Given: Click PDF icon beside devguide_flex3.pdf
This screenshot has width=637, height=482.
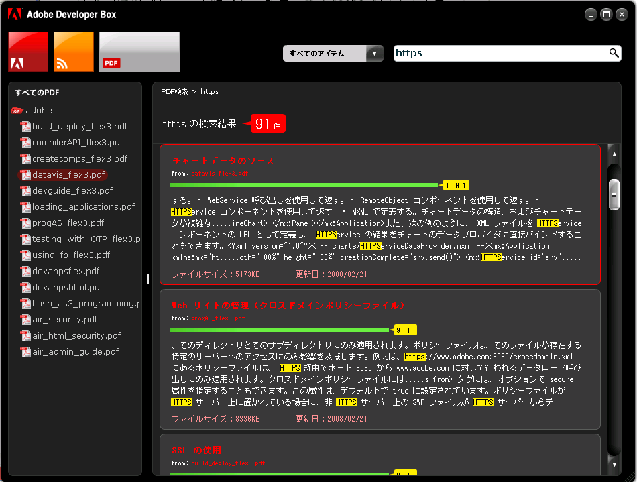Looking at the screenshot, I should point(25,190).
